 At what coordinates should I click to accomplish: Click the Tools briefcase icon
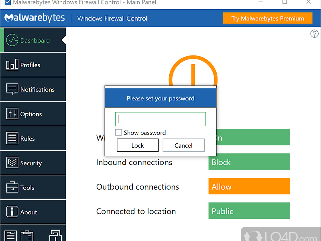[12, 187]
